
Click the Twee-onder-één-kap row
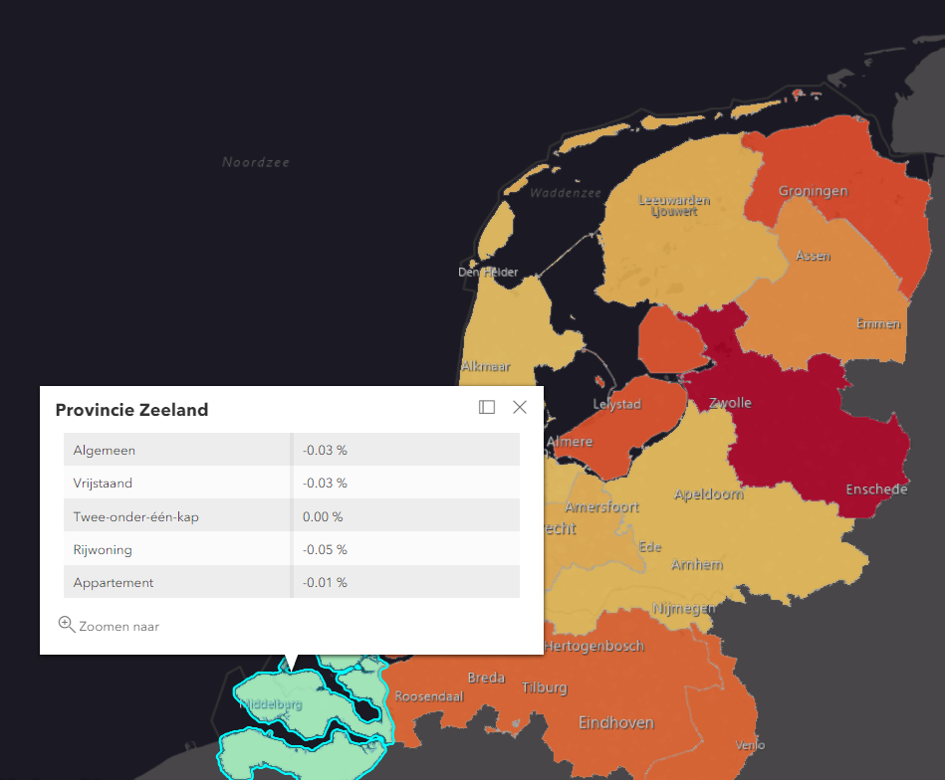coord(176,514)
